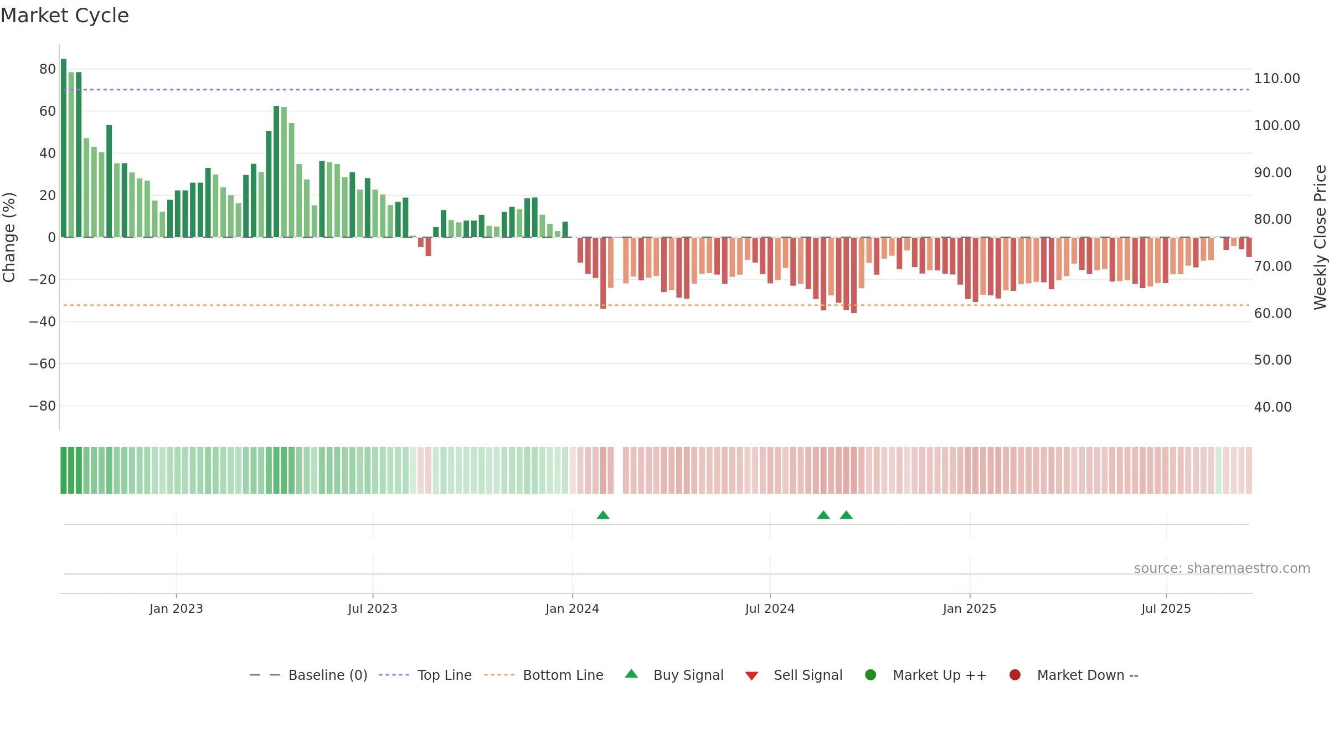1329x748 pixels.
Task: Toggle the Sell Signal legend entry
Action: pyautogui.click(x=794, y=675)
